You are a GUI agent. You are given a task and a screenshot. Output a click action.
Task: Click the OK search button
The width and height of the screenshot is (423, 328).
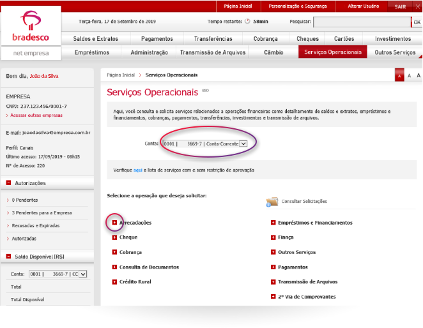click(x=417, y=22)
